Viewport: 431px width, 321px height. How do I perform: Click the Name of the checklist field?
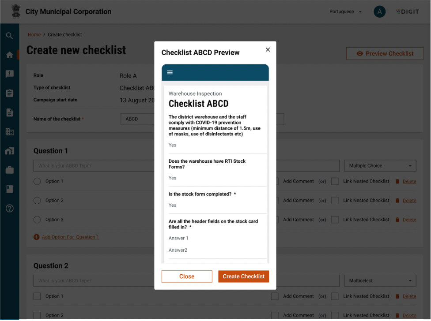click(137, 119)
